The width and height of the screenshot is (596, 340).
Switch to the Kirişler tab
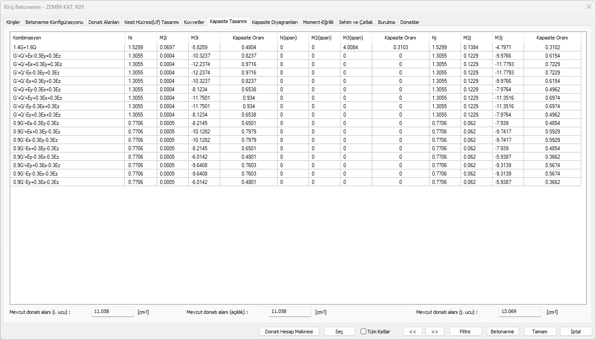point(13,22)
